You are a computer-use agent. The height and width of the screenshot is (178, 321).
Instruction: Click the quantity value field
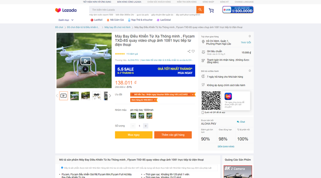[140, 126]
